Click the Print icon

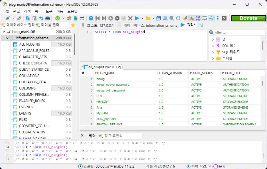(48, 18)
